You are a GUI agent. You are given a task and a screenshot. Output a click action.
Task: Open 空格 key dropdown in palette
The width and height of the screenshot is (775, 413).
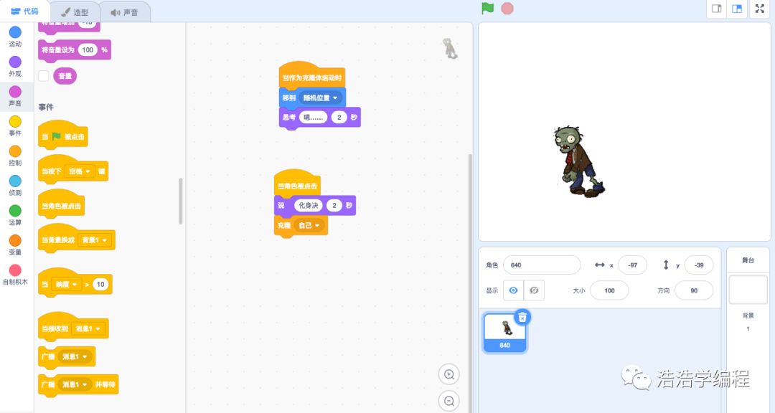(79, 171)
